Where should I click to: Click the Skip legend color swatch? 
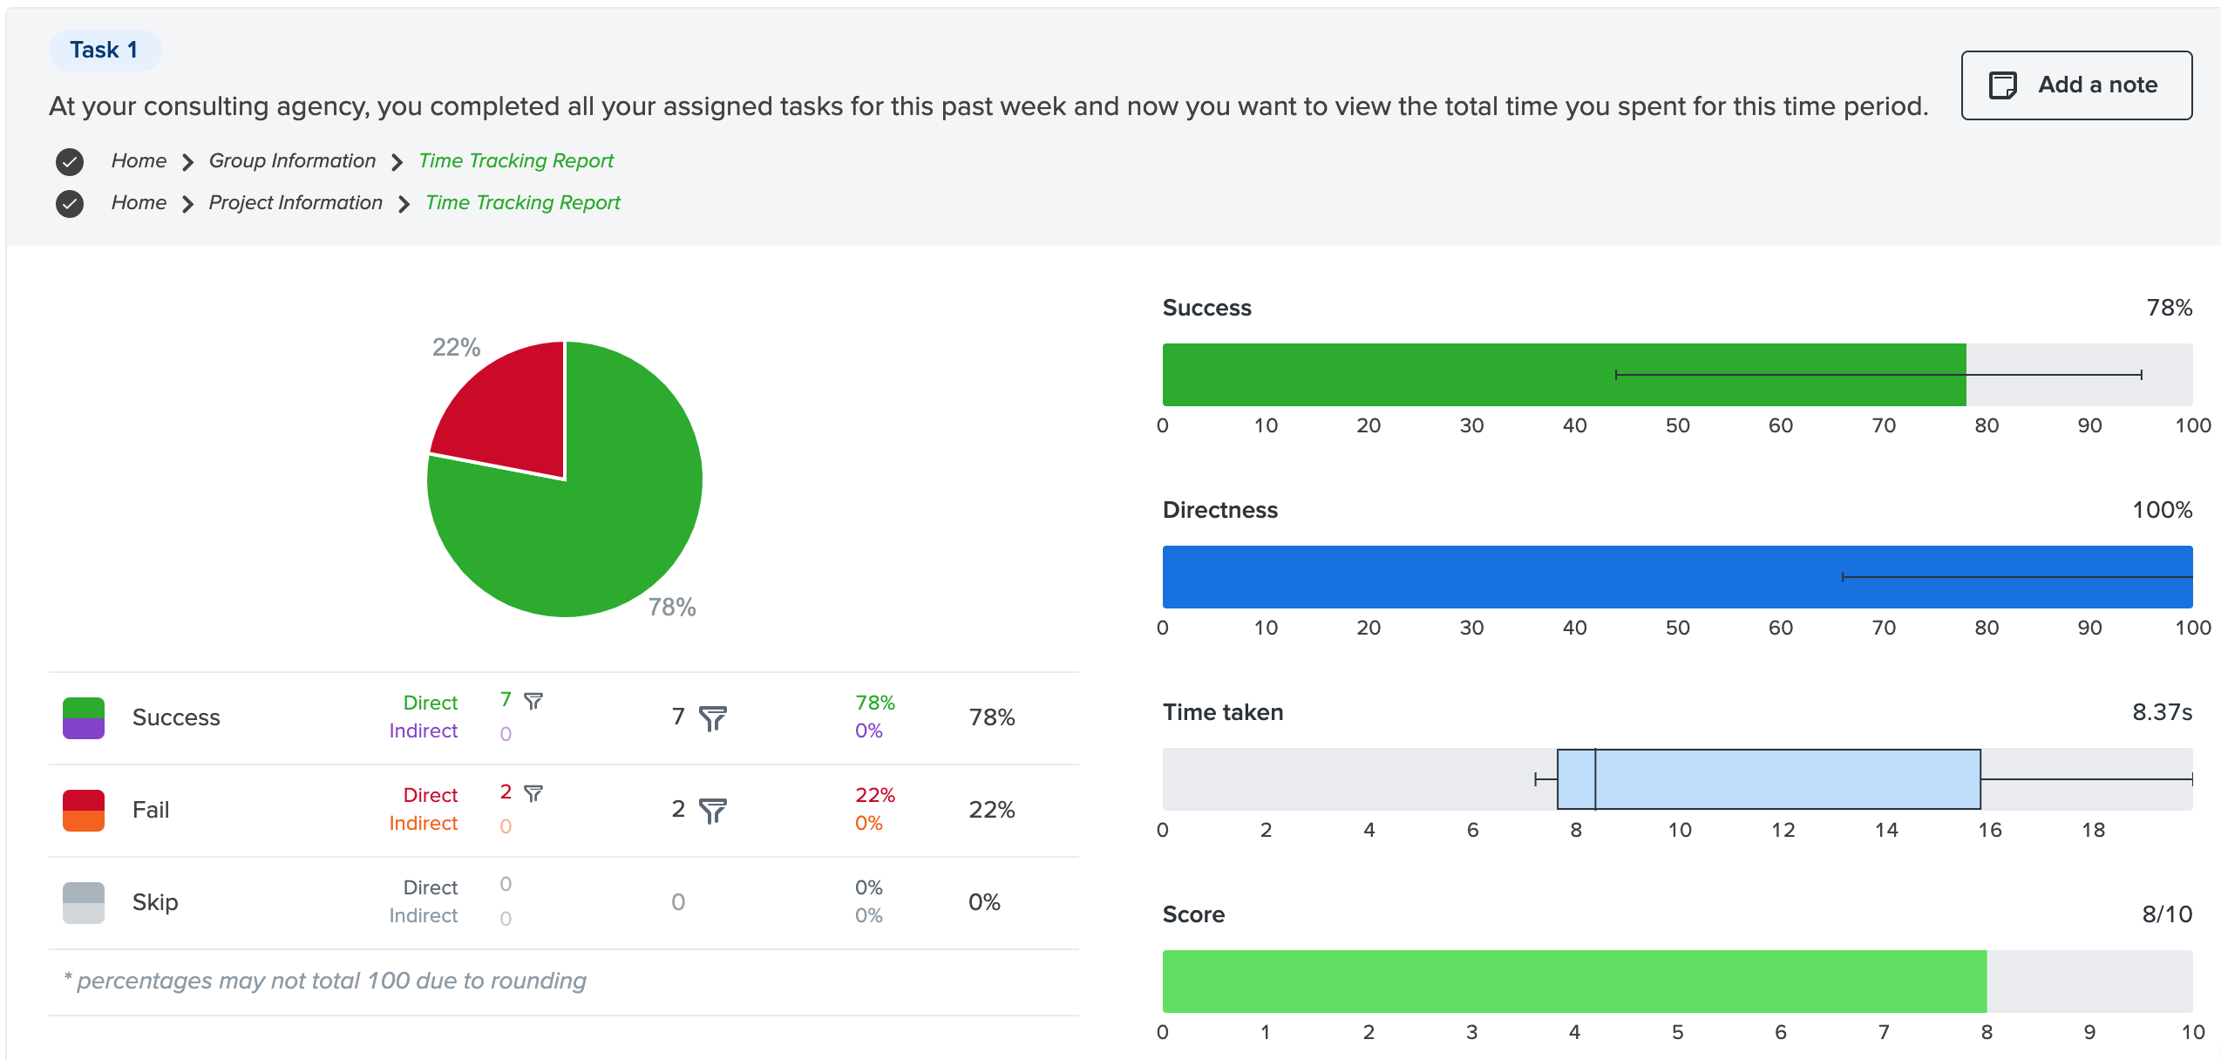coord(84,903)
